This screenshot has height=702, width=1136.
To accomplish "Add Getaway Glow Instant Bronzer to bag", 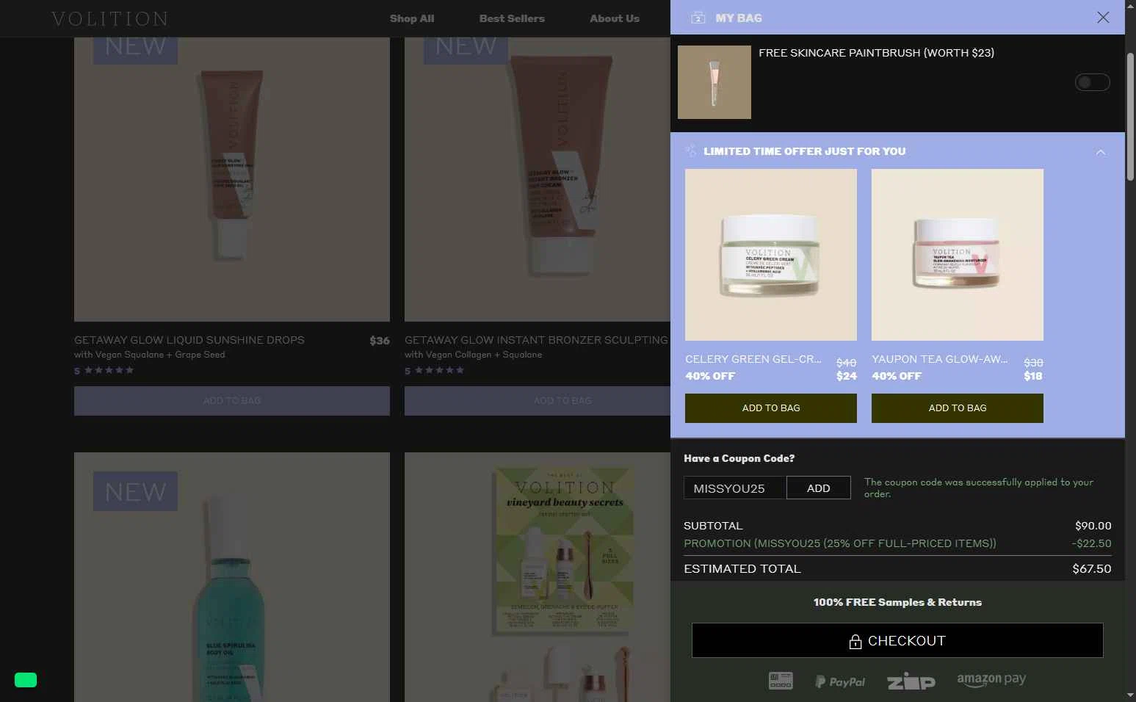I will [x=538, y=401].
